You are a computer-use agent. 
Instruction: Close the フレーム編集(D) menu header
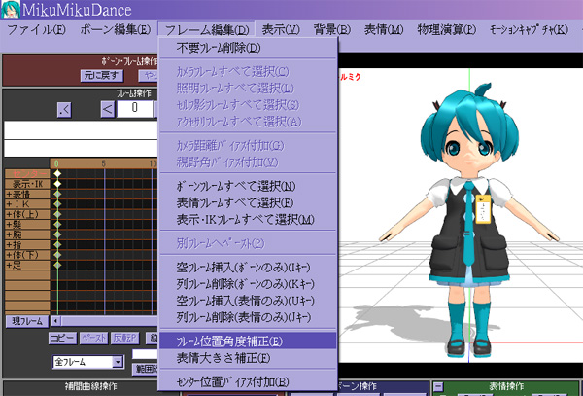pos(207,29)
